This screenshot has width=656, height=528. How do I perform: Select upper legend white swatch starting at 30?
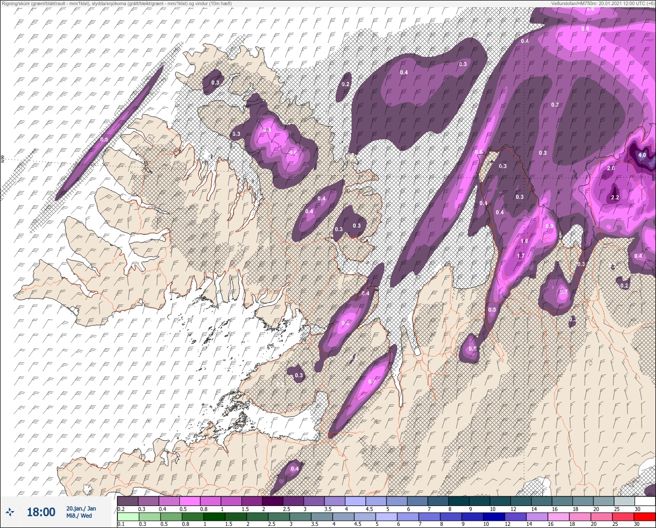coord(645,501)
